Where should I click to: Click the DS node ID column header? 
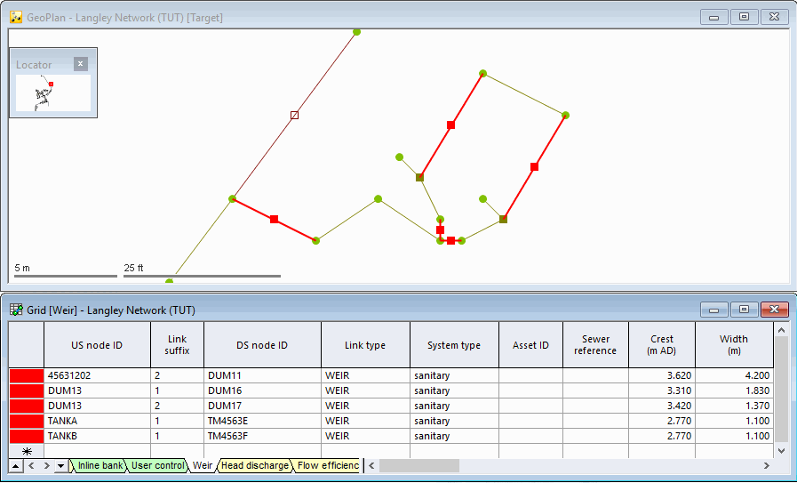click(262, 345)
